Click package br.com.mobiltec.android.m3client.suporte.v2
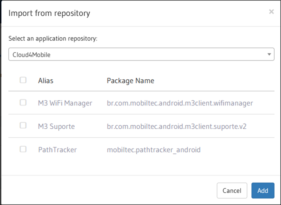281x205 pixels. 176,126
